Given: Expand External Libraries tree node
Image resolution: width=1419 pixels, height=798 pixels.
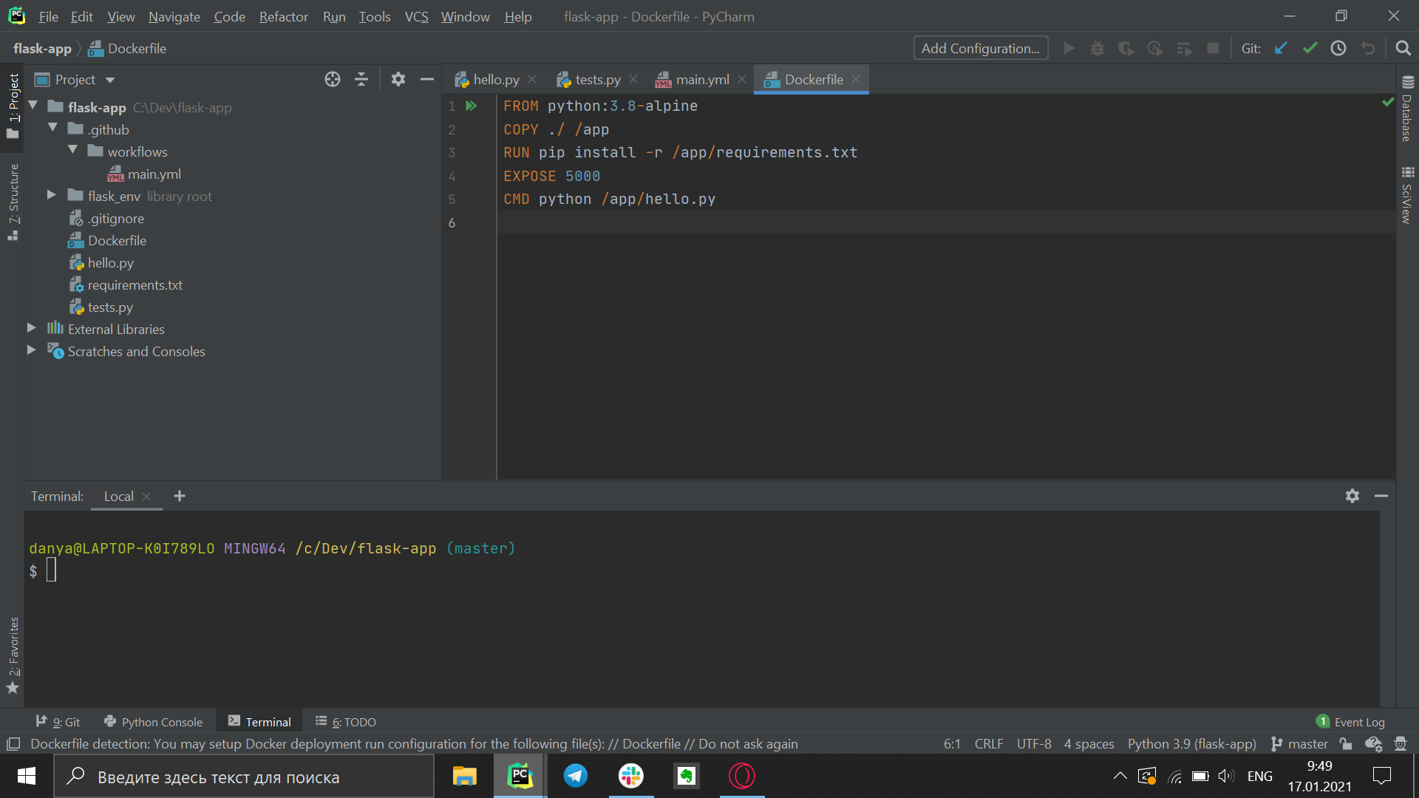Looking at the screenshot, I should coord(31,328).
